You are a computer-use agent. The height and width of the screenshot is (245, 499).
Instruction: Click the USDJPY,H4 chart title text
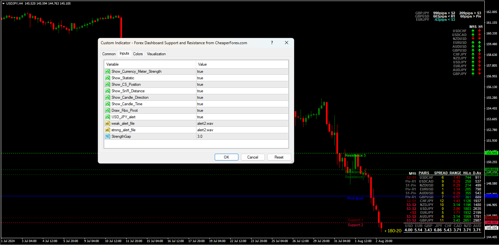click(x=15, y=3)
